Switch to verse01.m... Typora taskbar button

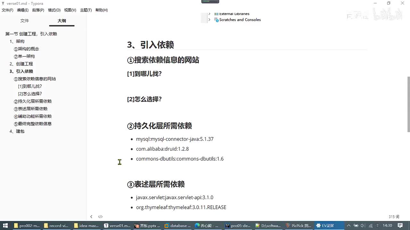pos(117,226)
